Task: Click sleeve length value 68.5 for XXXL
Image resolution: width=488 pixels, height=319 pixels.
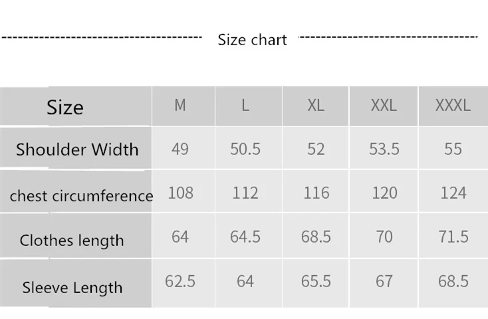Action: [453, 281]
